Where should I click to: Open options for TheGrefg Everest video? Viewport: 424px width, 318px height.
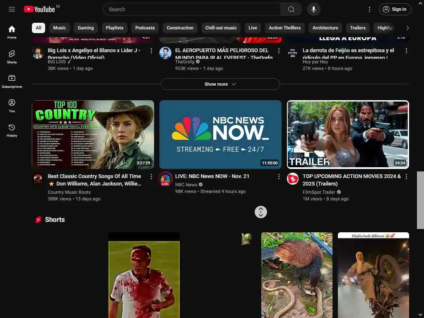[279, 51]
